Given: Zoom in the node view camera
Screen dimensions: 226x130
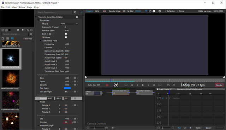Looking at the screenshot, I should 107,128.
